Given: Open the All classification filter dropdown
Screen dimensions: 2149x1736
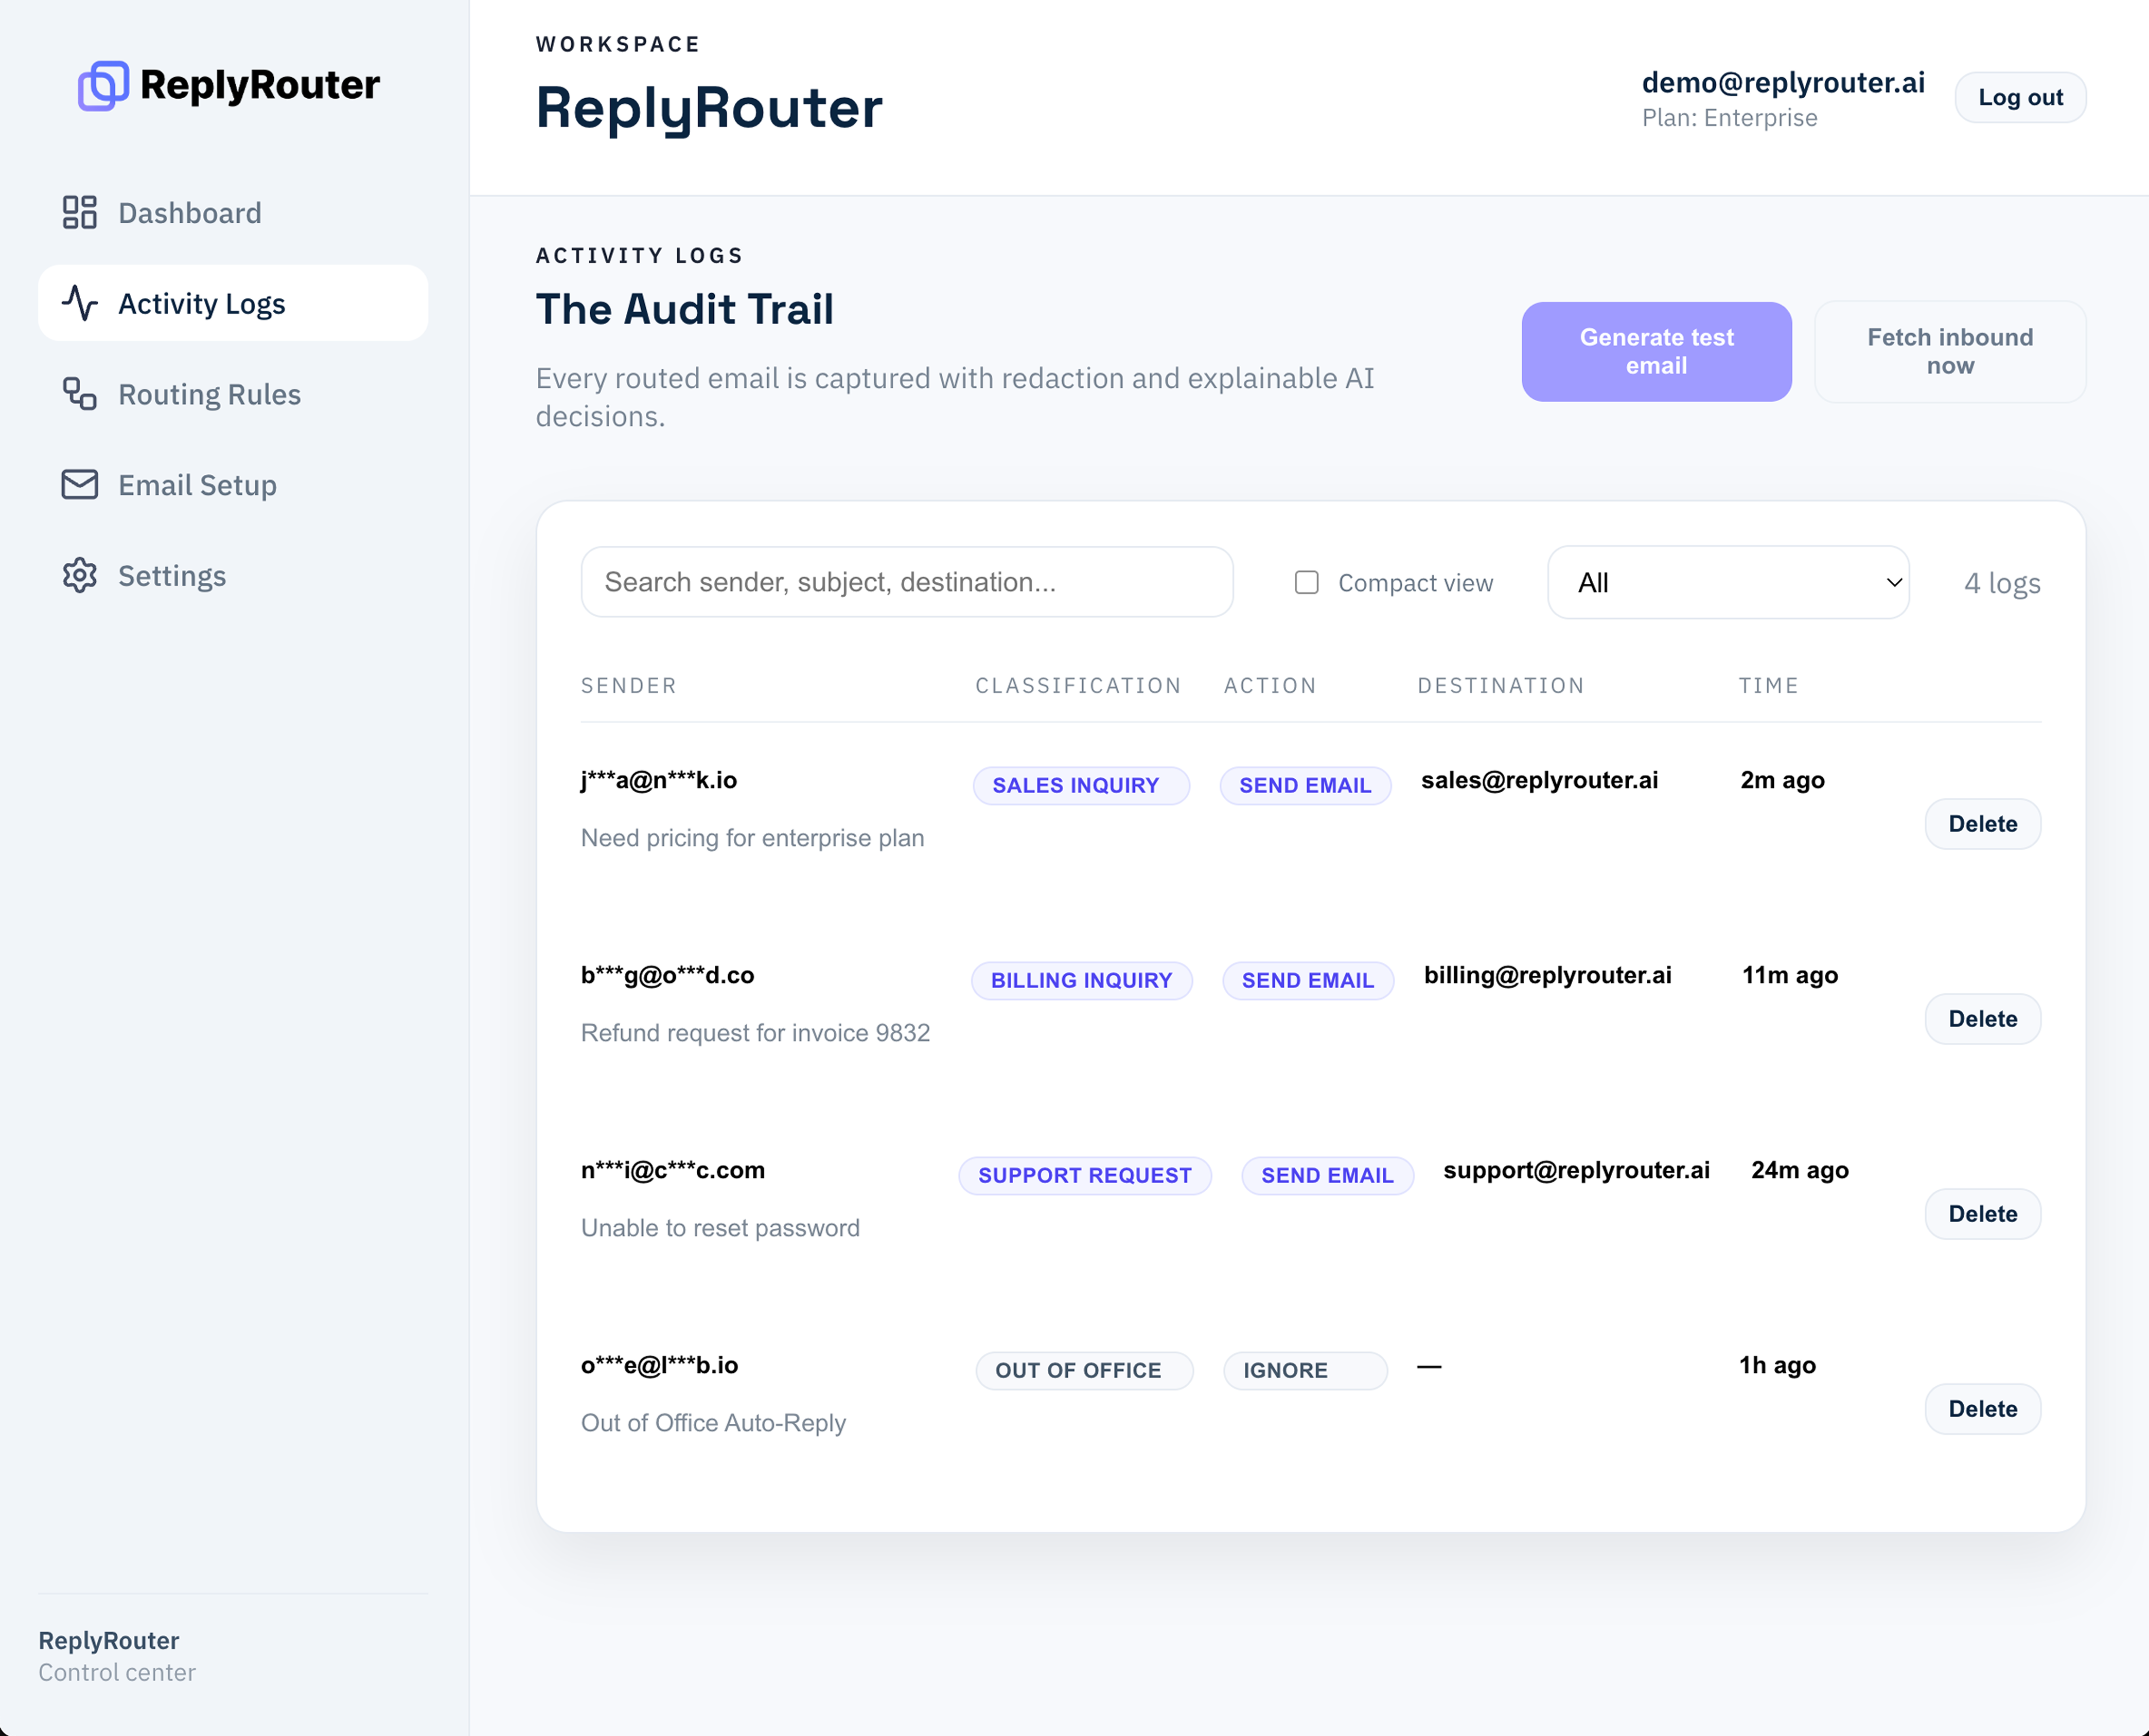Looking at the screenshot, I should point(1727,582).
